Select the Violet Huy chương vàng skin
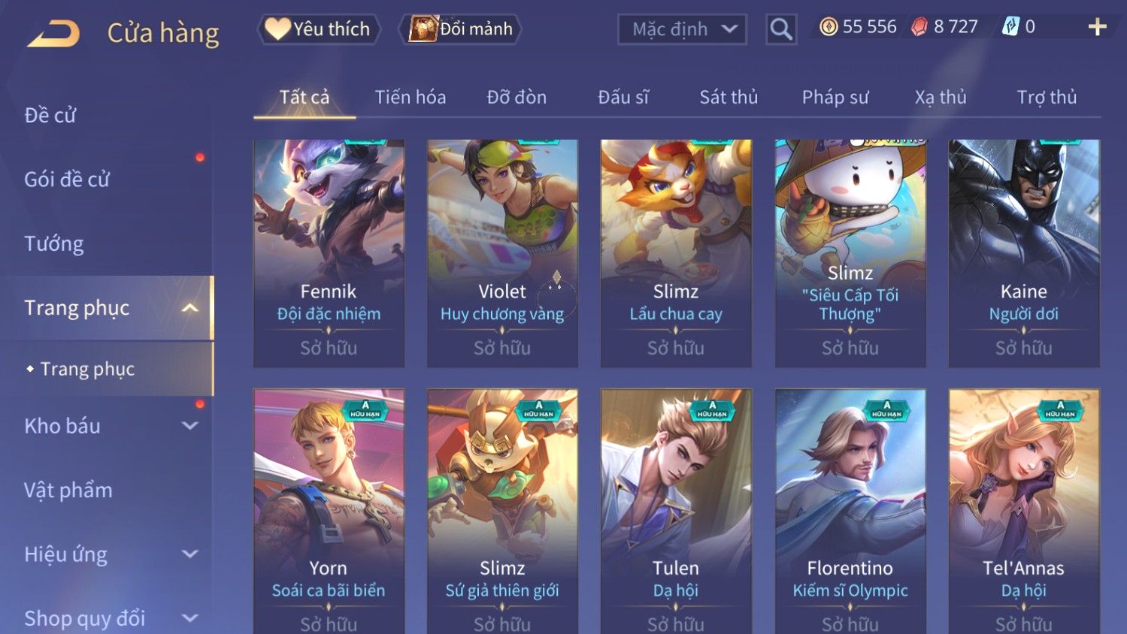The width and height of the screenshot is (1127, 634). coord(502,253)
